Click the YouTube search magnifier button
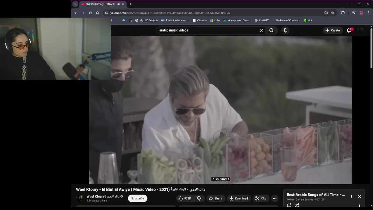This screenshot has height=210, width=373. coord(271,30)
